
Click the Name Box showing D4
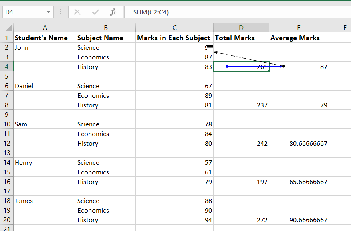(23, 12)
